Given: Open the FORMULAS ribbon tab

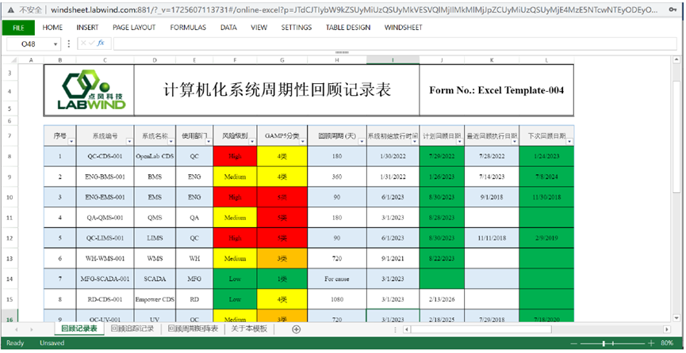Looking at the screenshot, I should pyautogui.click(x=188, y=27).
